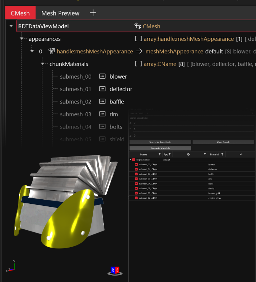Click the Generate Materials button

(160, 148)
